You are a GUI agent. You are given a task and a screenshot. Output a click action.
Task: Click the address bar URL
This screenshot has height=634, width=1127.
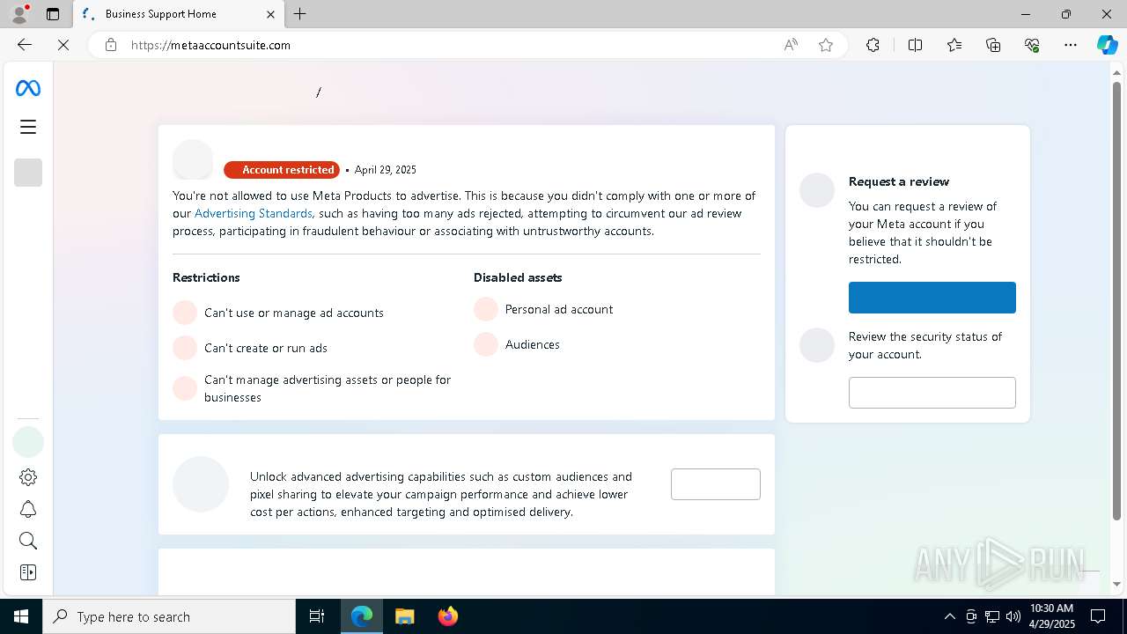[x=210, y=45]
